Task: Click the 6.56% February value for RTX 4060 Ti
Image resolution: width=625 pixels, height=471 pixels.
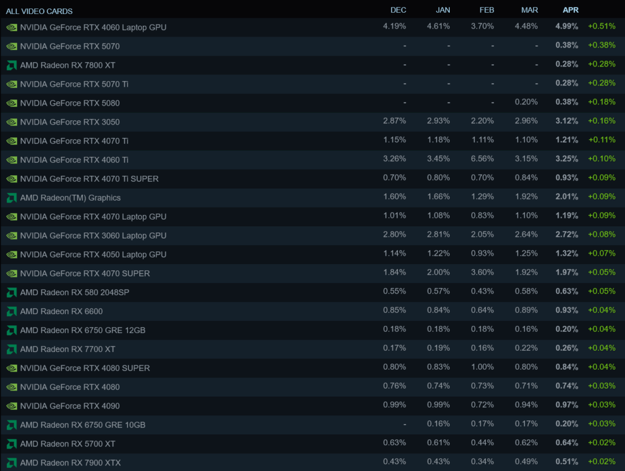Action: click(x=482, y=160)
